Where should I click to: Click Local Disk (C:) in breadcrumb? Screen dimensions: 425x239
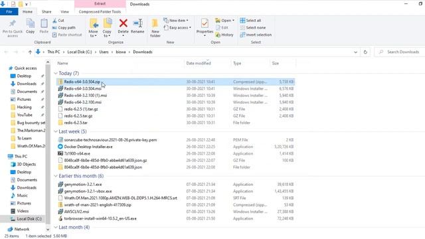[x=80, y=52]
